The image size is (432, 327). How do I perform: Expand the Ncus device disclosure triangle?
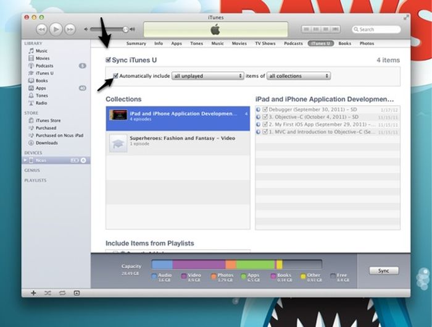tap(25, 160)
